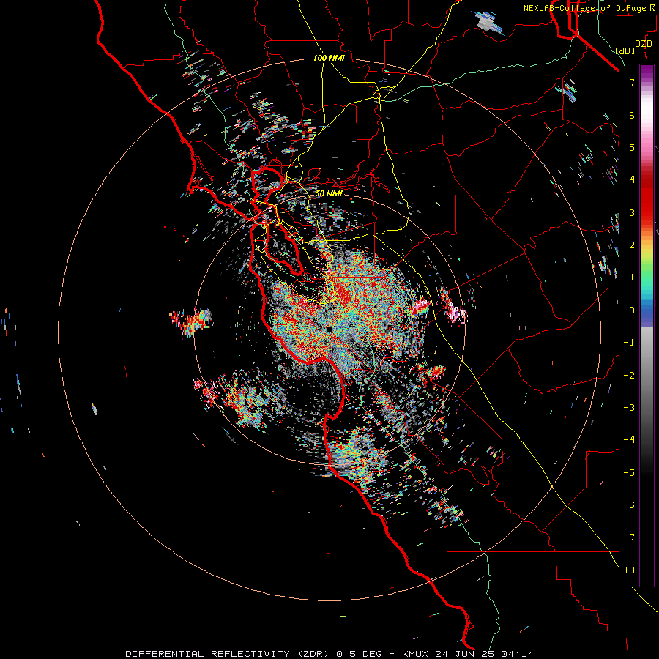
Task: Click the KMUX 24 JUN 25 04:14 timestamp
Action: point(468,654)
